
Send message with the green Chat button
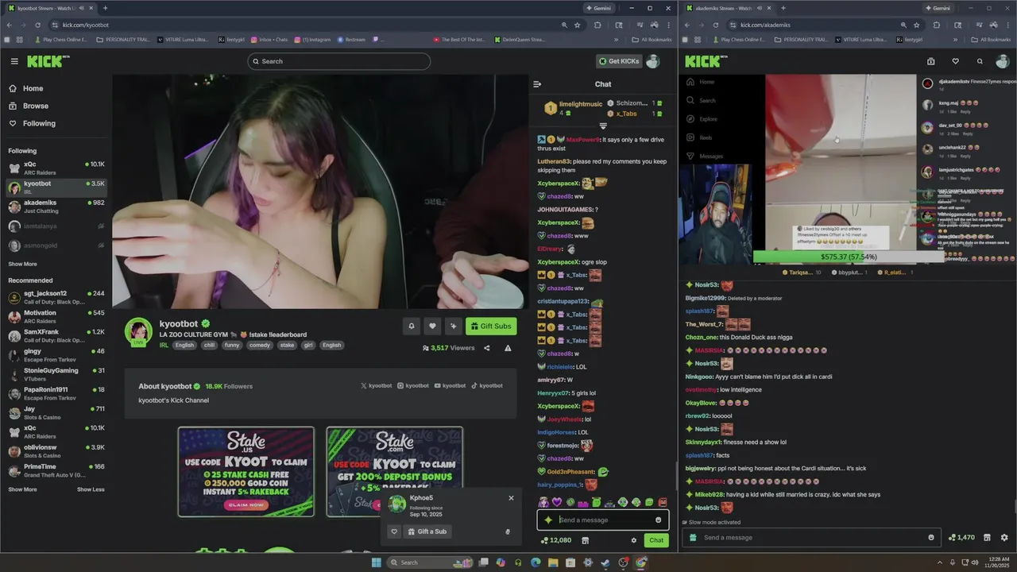[656, 540]
